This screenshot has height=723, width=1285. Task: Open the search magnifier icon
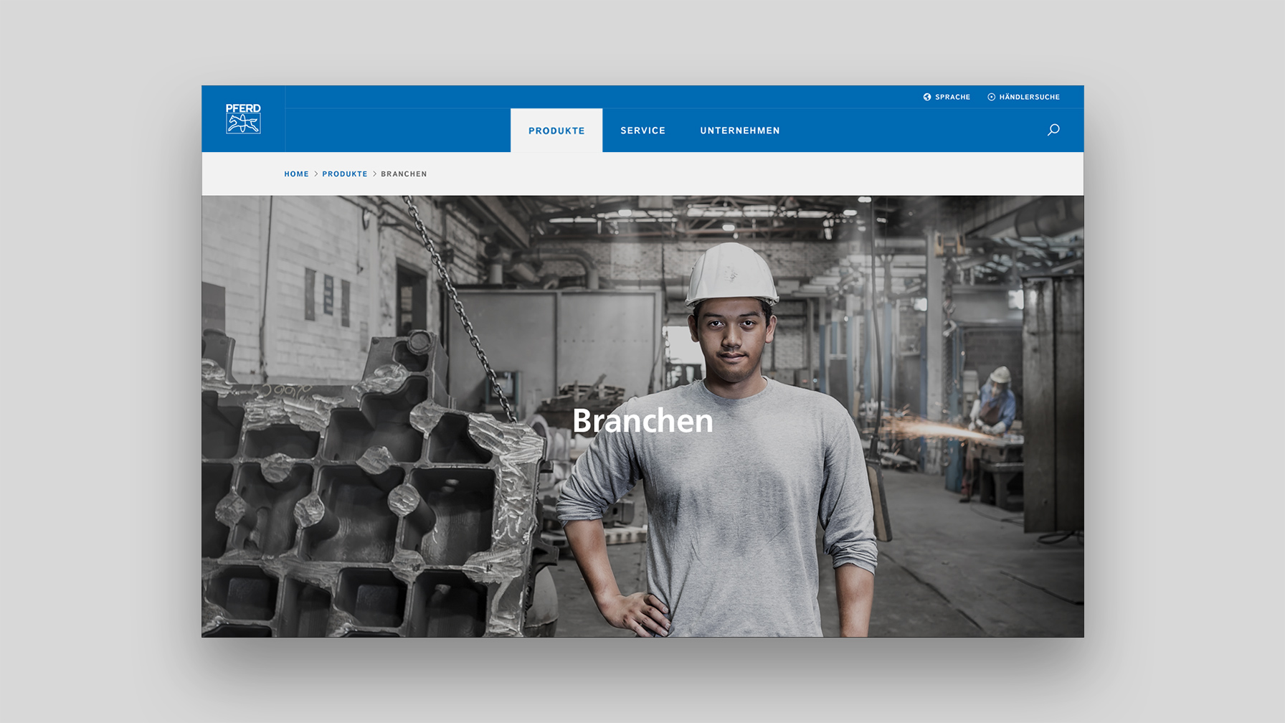1053,130
